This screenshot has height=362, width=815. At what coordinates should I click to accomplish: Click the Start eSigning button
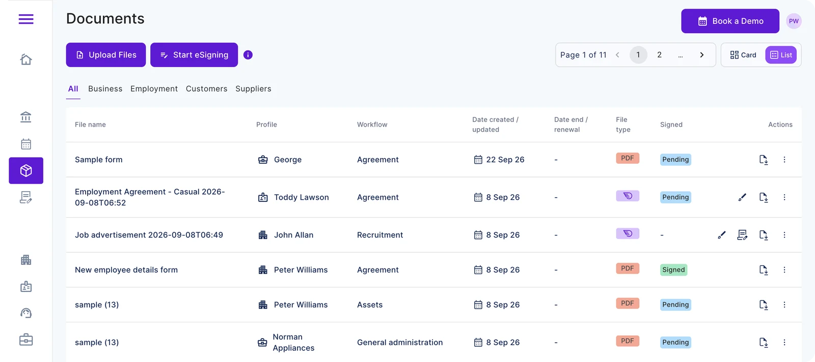194,55
